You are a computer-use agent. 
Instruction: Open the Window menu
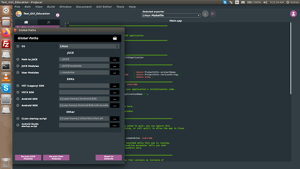[x=65, y=7]
